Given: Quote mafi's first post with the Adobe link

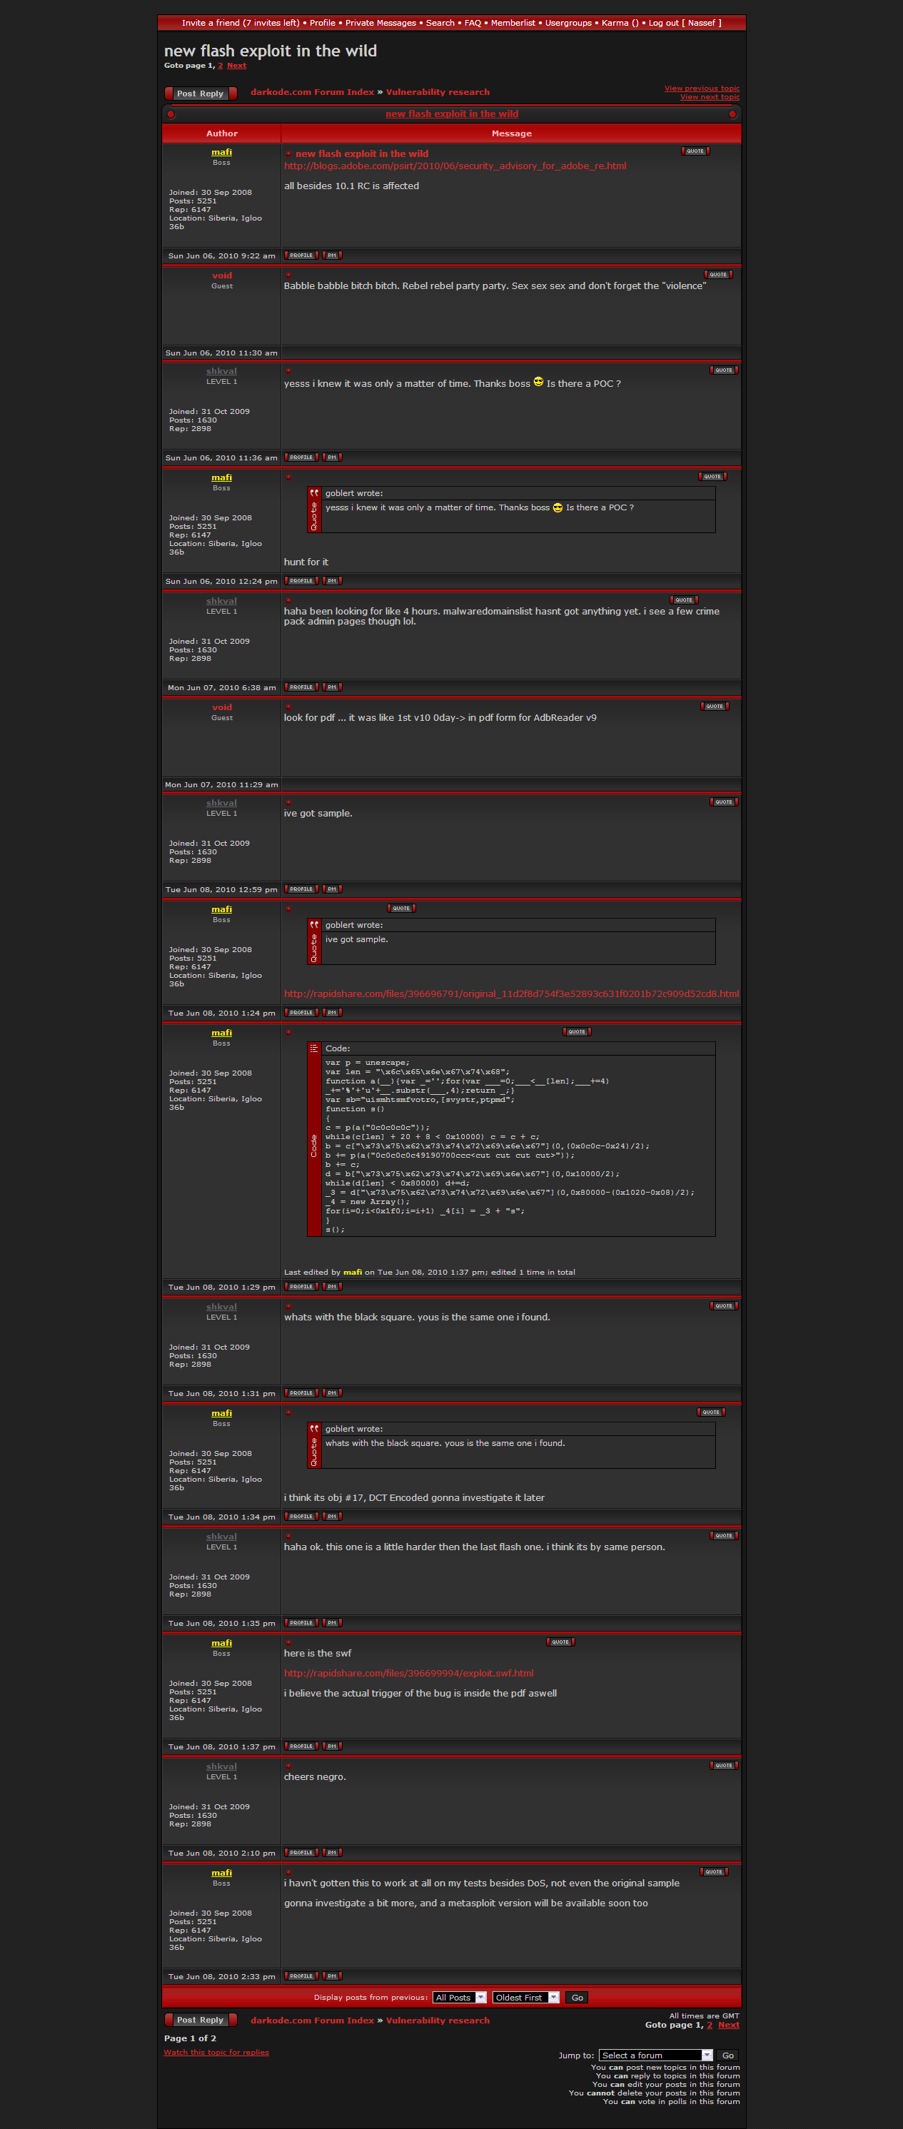Looking at the screenshot, I should (x=695, y=151).
